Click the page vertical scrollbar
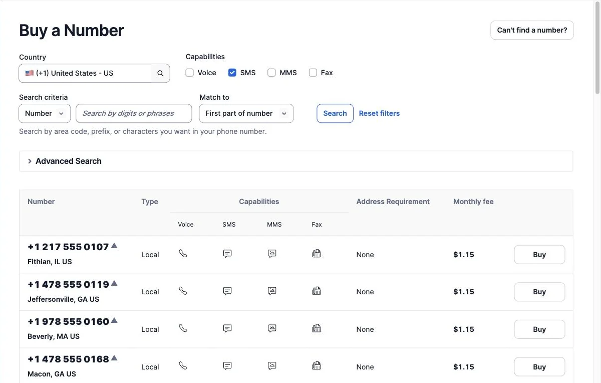601x383 pixels. click(x=597, y=48)
